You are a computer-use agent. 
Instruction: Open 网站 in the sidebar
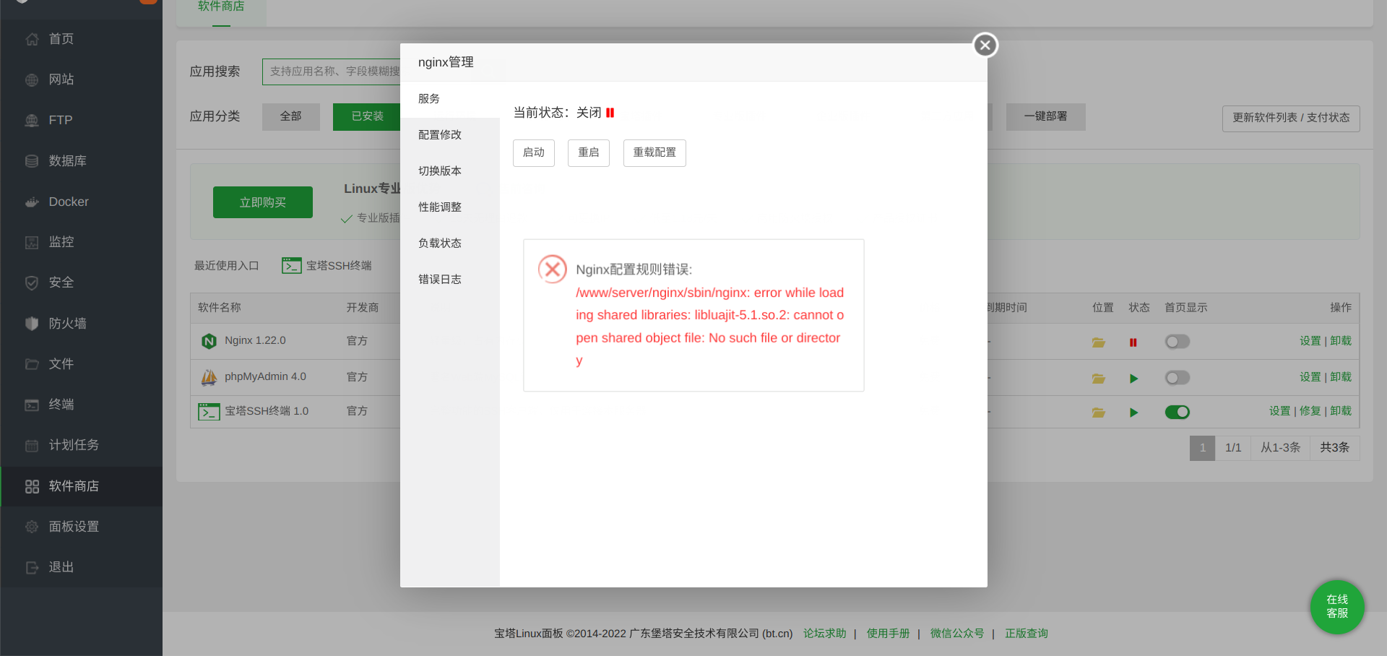click(61, 79)
